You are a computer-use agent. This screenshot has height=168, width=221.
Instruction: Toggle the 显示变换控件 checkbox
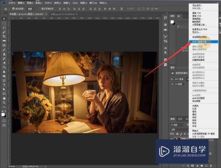(x=39, y=9)
